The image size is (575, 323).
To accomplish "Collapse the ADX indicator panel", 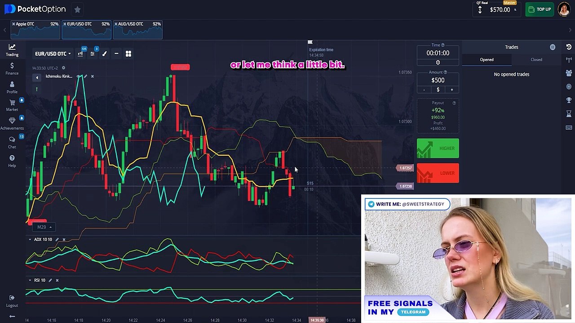I will 30,240.
